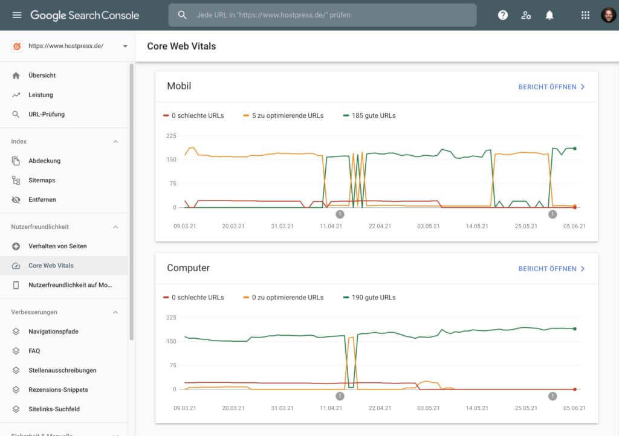Collapse the Verbesserungen section

115,312
